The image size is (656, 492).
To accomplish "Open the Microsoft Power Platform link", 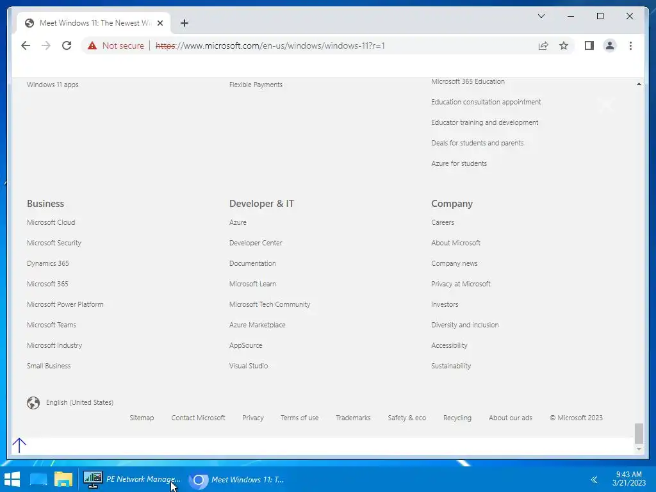I will point(65,304).
